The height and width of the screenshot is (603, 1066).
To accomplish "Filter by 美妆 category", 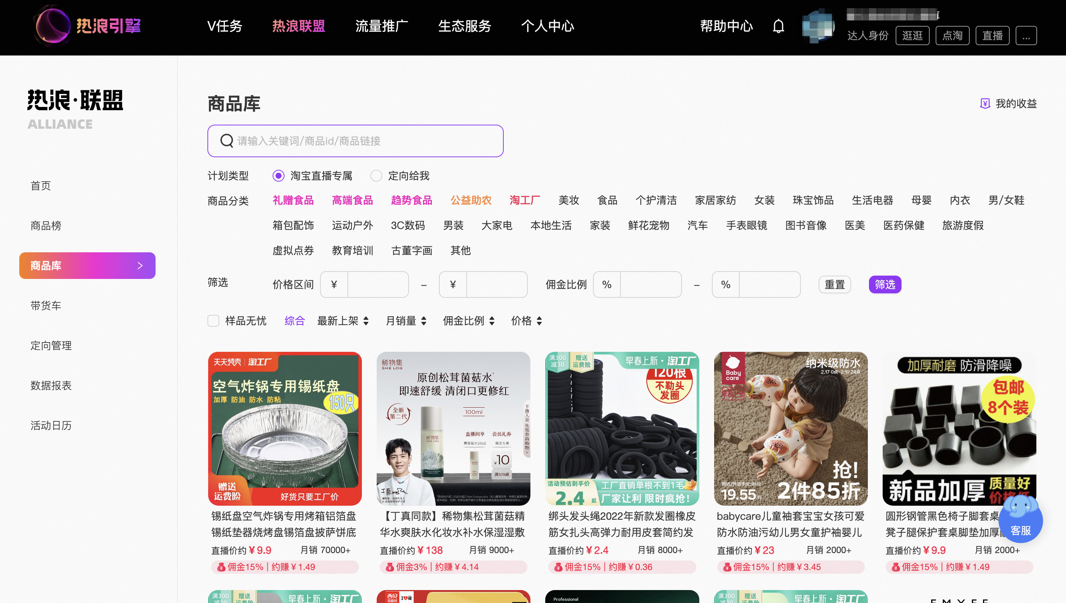I will [569, 201].
